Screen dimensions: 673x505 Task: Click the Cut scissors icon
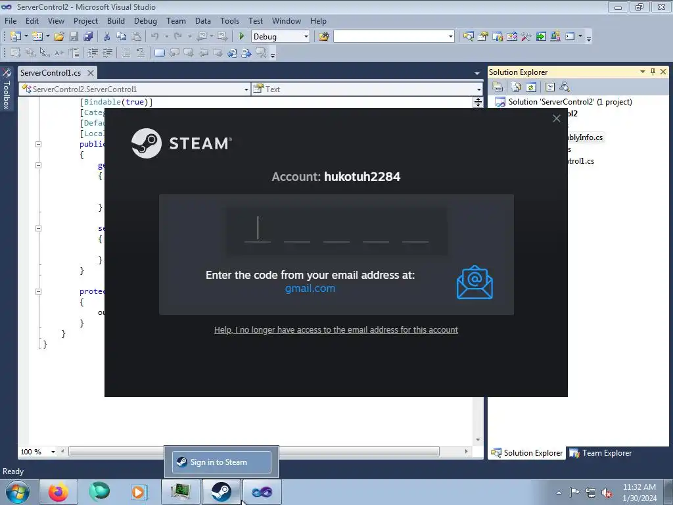tap(107, 37)
